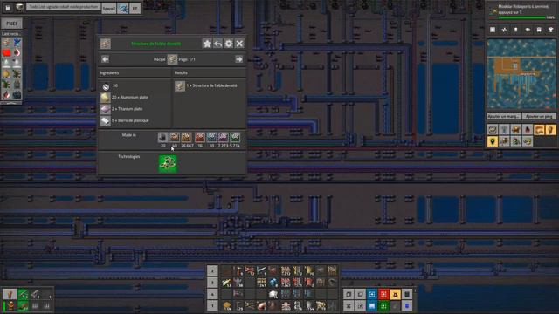Select the recipe icon beside Page 1/1
Viewport: 559px width, 314px height.
click(172, 59)
